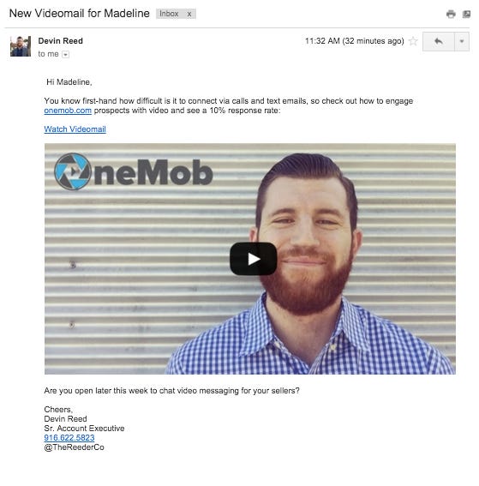Click the reply arrow button
479x486 pixels.
(439, 41)
